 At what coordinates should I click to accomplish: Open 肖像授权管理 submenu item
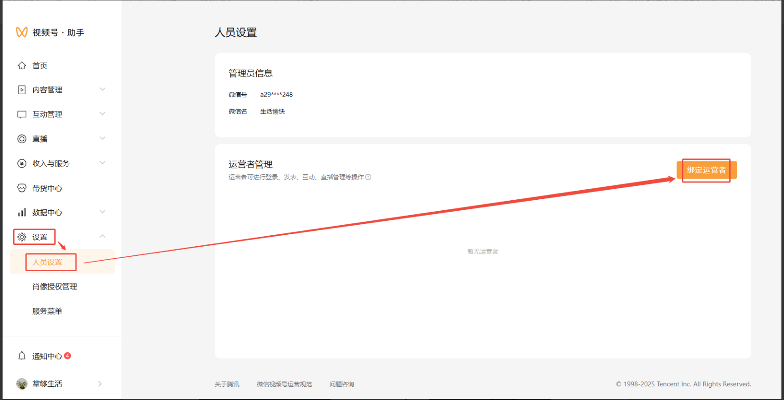point(55,287)
